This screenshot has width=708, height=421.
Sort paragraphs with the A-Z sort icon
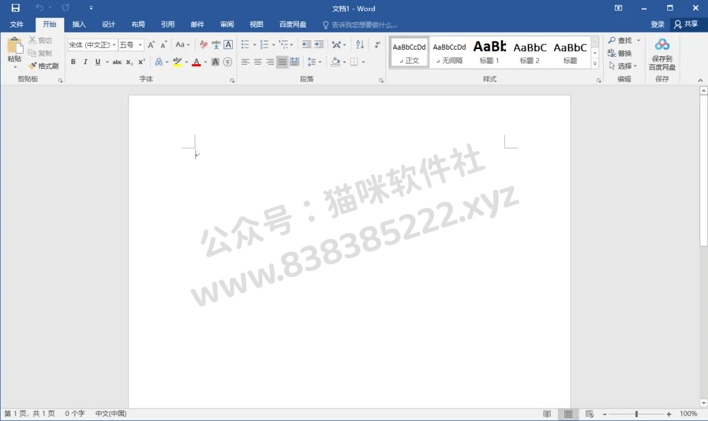click(x=360, y=45)
